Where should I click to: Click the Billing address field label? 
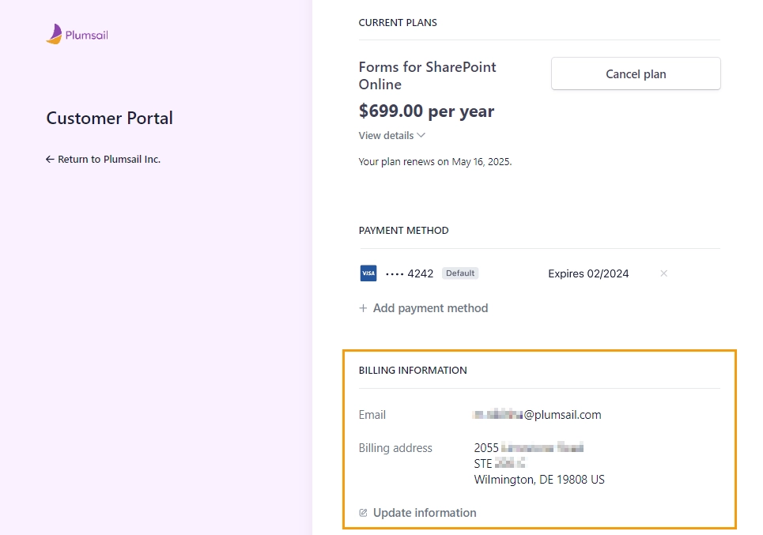[x=395, y=448]
